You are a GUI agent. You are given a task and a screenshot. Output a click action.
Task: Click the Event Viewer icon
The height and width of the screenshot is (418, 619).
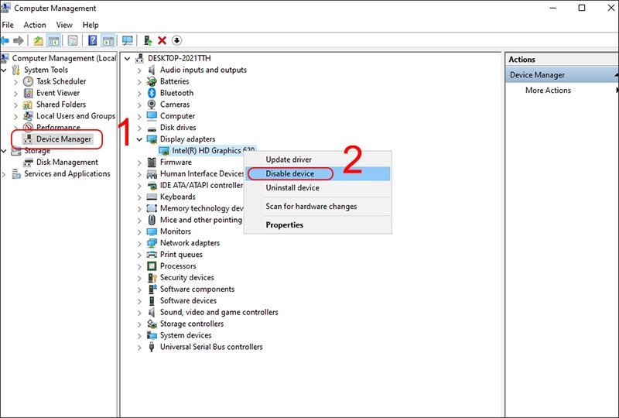pos(28,93)
